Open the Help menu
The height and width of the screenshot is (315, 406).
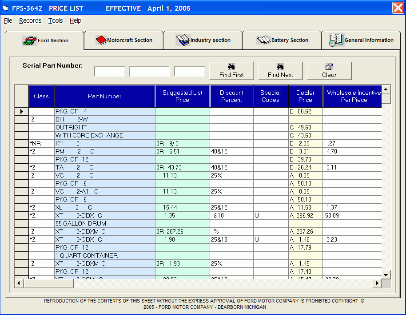[x=76, y=20]
